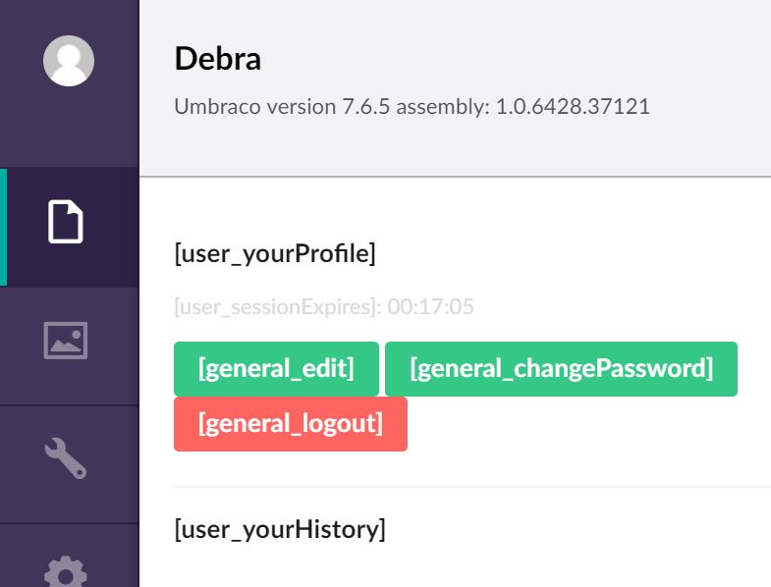Open the Developer section gear icon
The height and width of the screenshot is (587, 771).
click(x=66, y=571)
